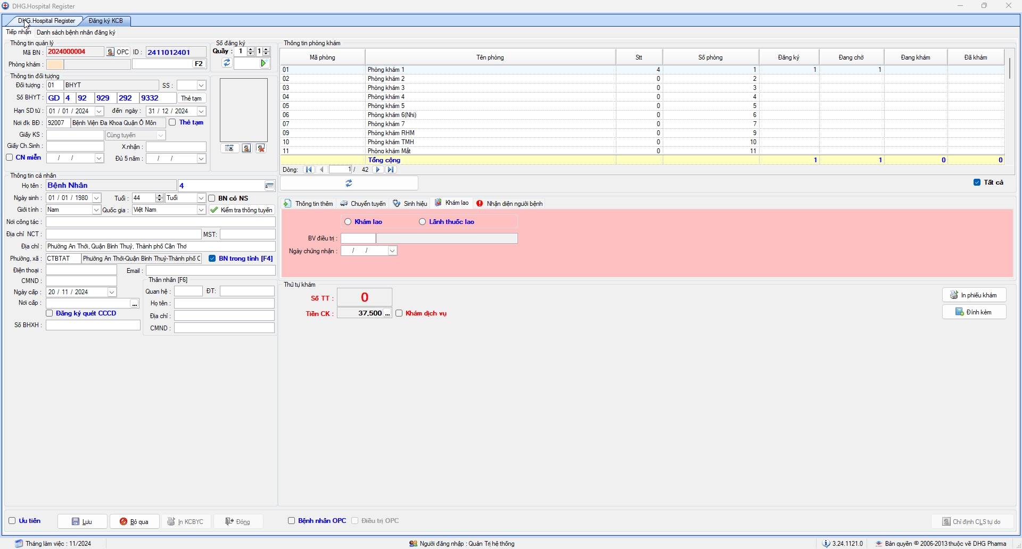This screenshot has height=549, width=1022.
Task: Click the Đính kèm button
Action: coord(974,312)
